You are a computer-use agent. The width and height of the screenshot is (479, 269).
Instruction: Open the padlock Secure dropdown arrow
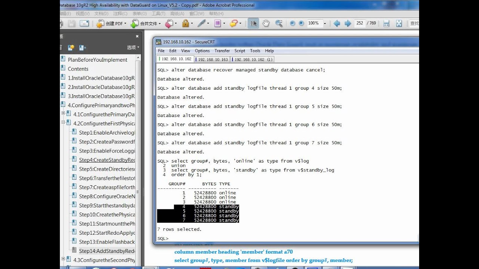point(192,24)
